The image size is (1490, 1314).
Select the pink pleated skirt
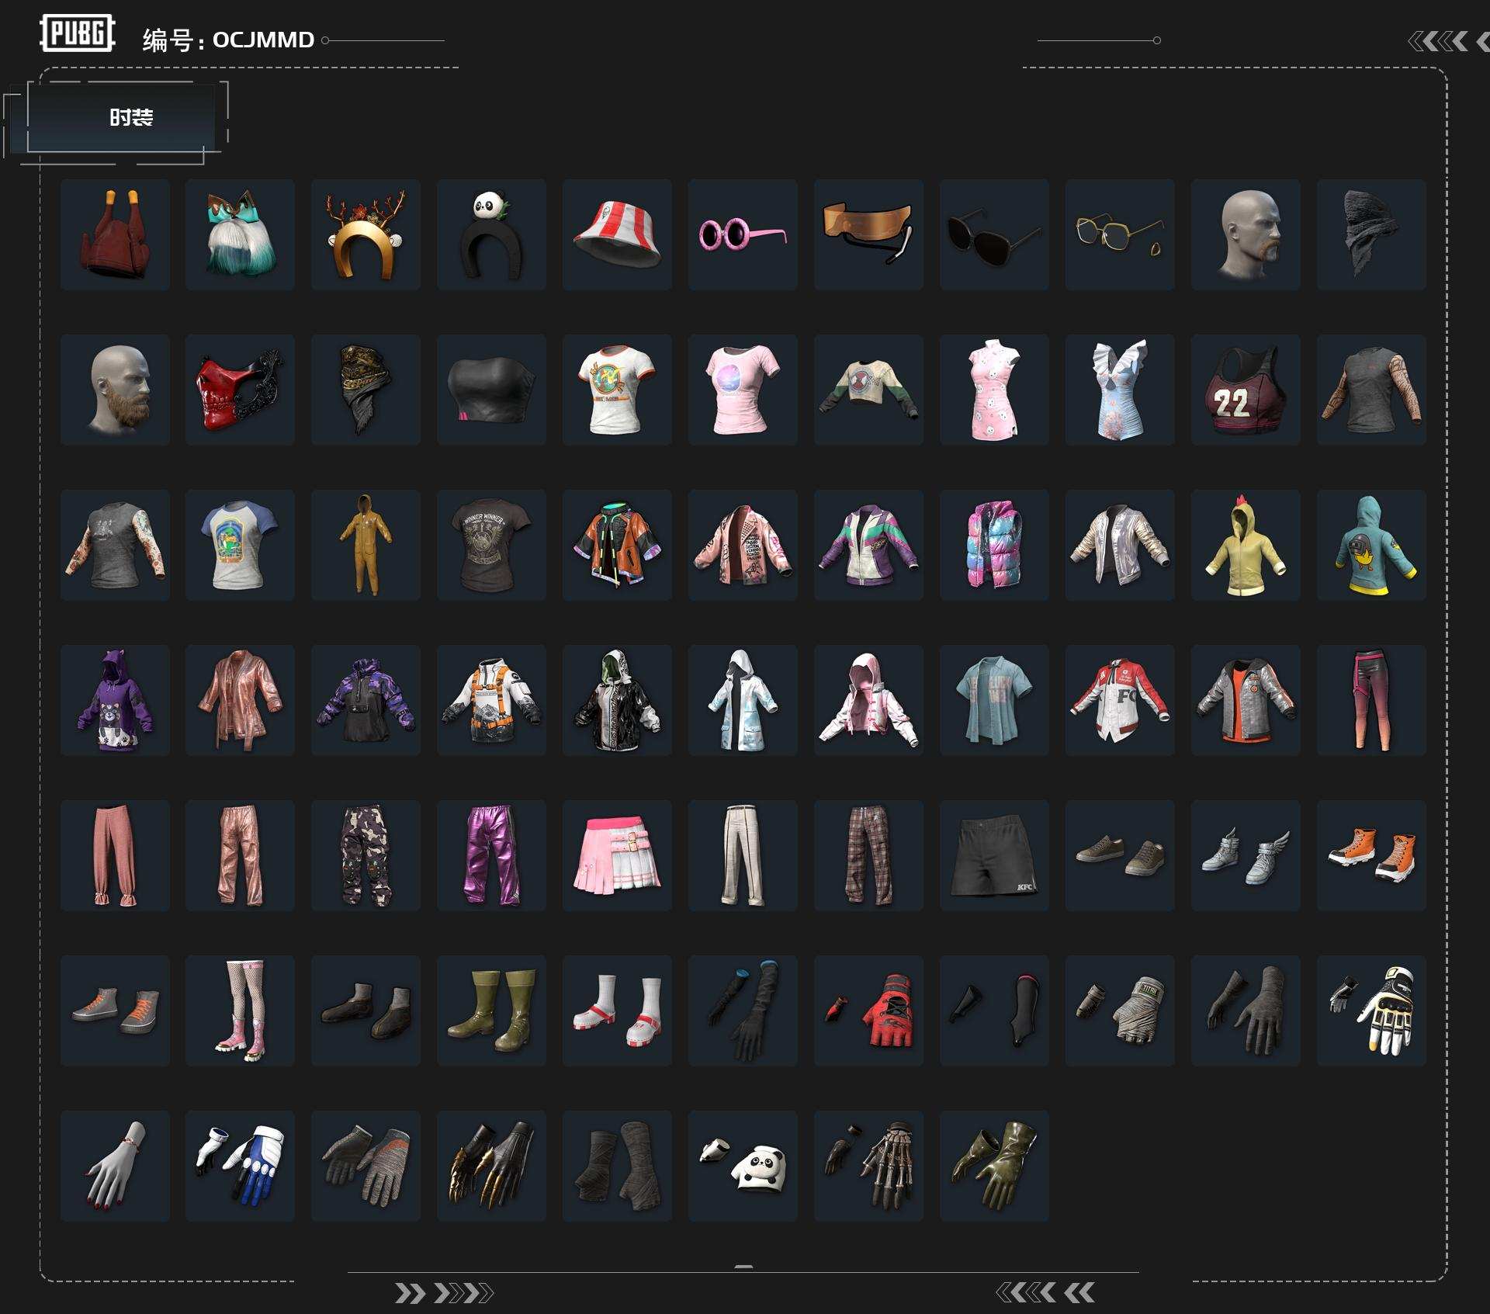click(618, 855)
